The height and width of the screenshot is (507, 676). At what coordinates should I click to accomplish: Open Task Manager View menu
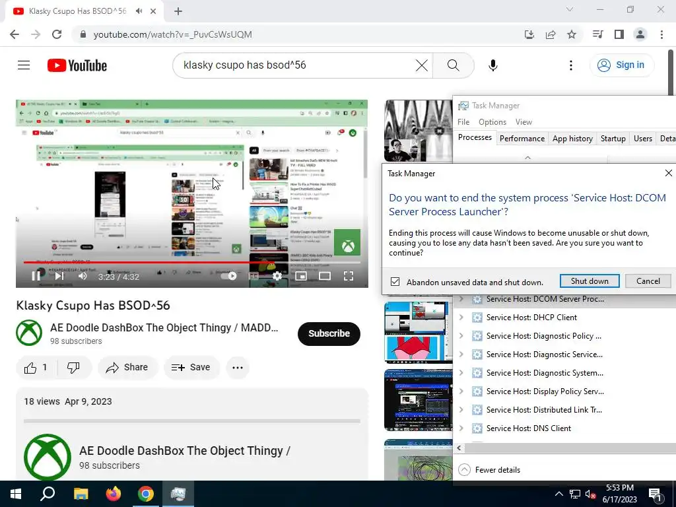[x=524, y=122]
